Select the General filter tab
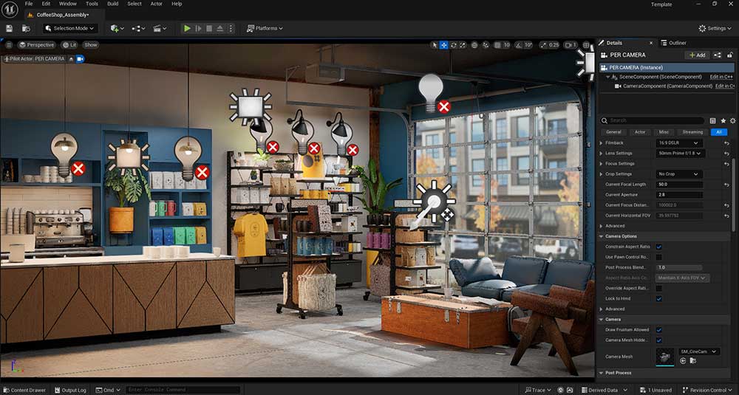This screenshot has height=395, width=739. tap(613, 132)
